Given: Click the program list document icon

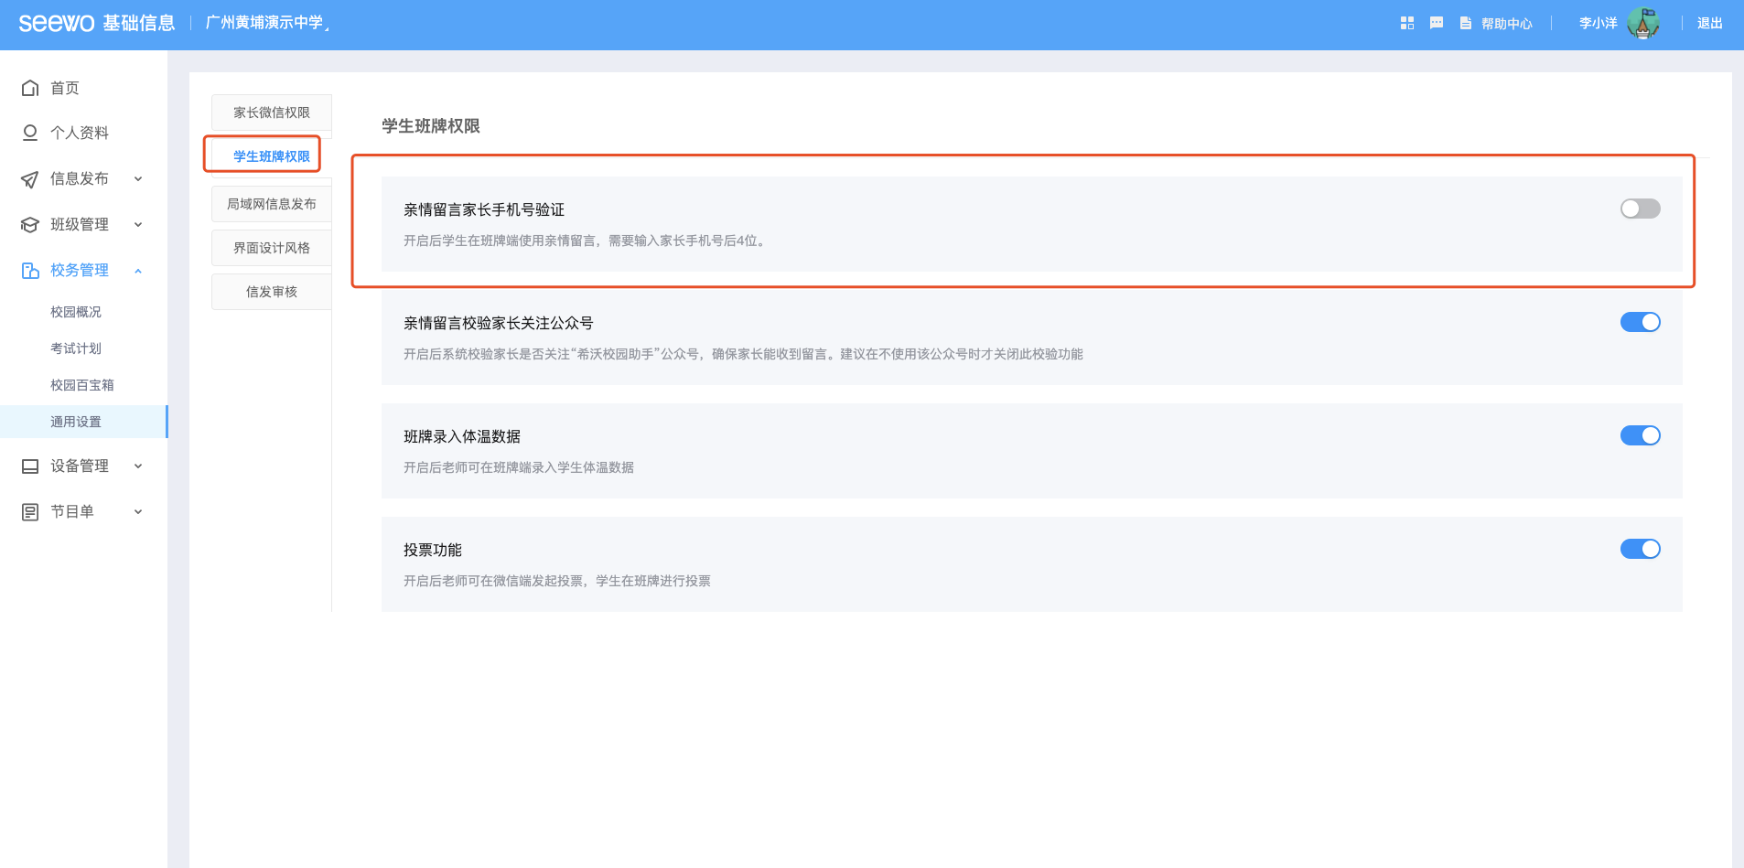Looking at the screenshot, I should coord(30,512).
